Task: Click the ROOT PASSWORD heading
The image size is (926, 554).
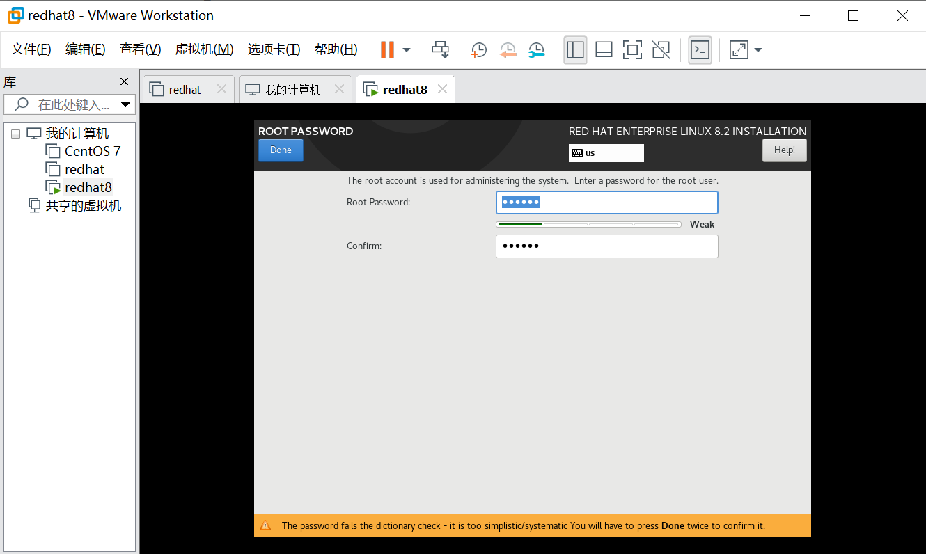Action: pyautogui.click(x=306, y=131)
